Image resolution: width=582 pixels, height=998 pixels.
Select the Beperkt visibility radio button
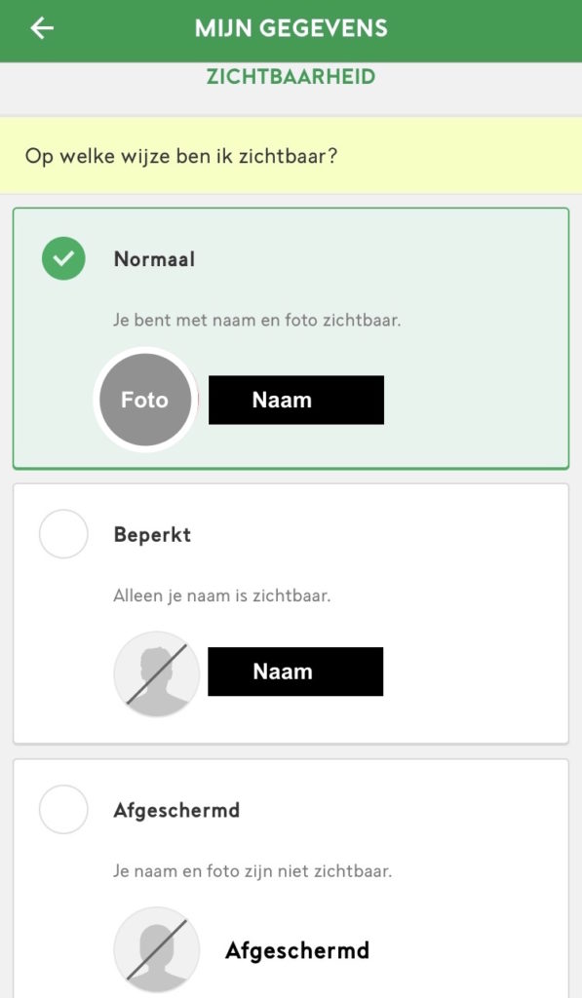tap(63, 534)
